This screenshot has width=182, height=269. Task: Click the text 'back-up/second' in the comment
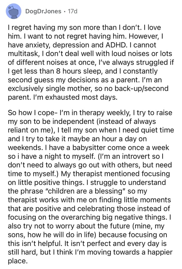pos(142,88)
